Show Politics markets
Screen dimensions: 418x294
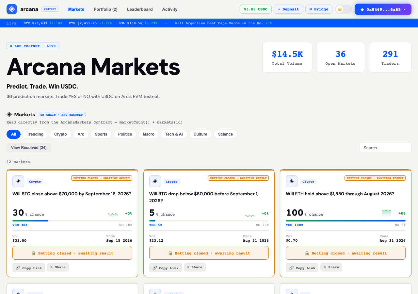[x=125, y=134]
